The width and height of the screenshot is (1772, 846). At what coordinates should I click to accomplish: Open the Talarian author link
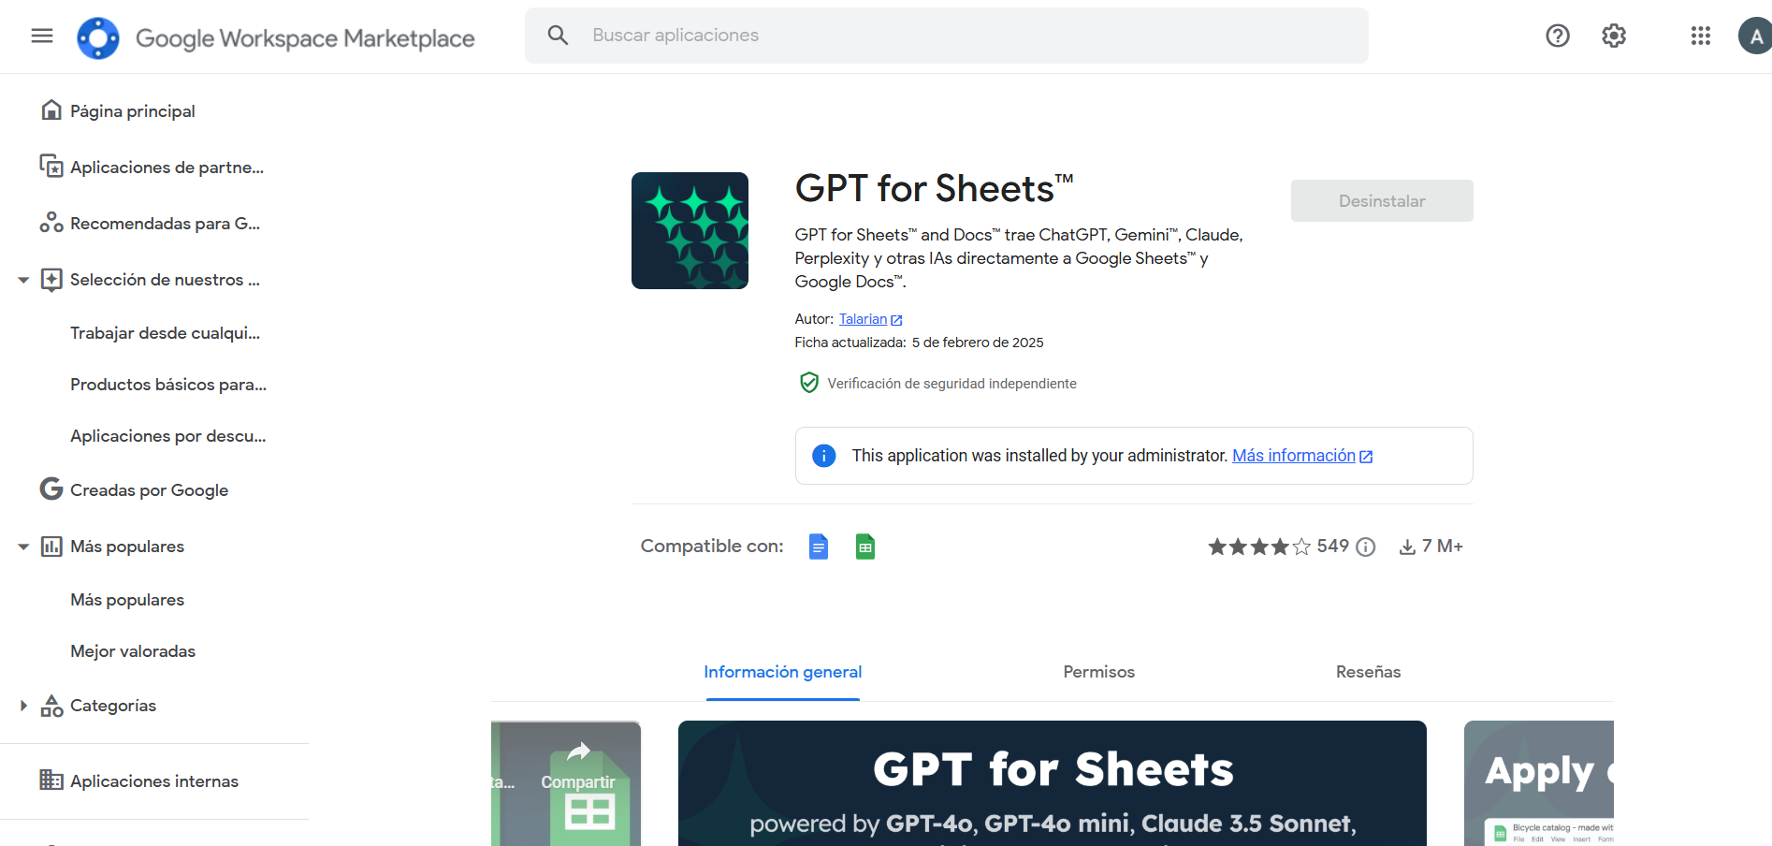863,319
